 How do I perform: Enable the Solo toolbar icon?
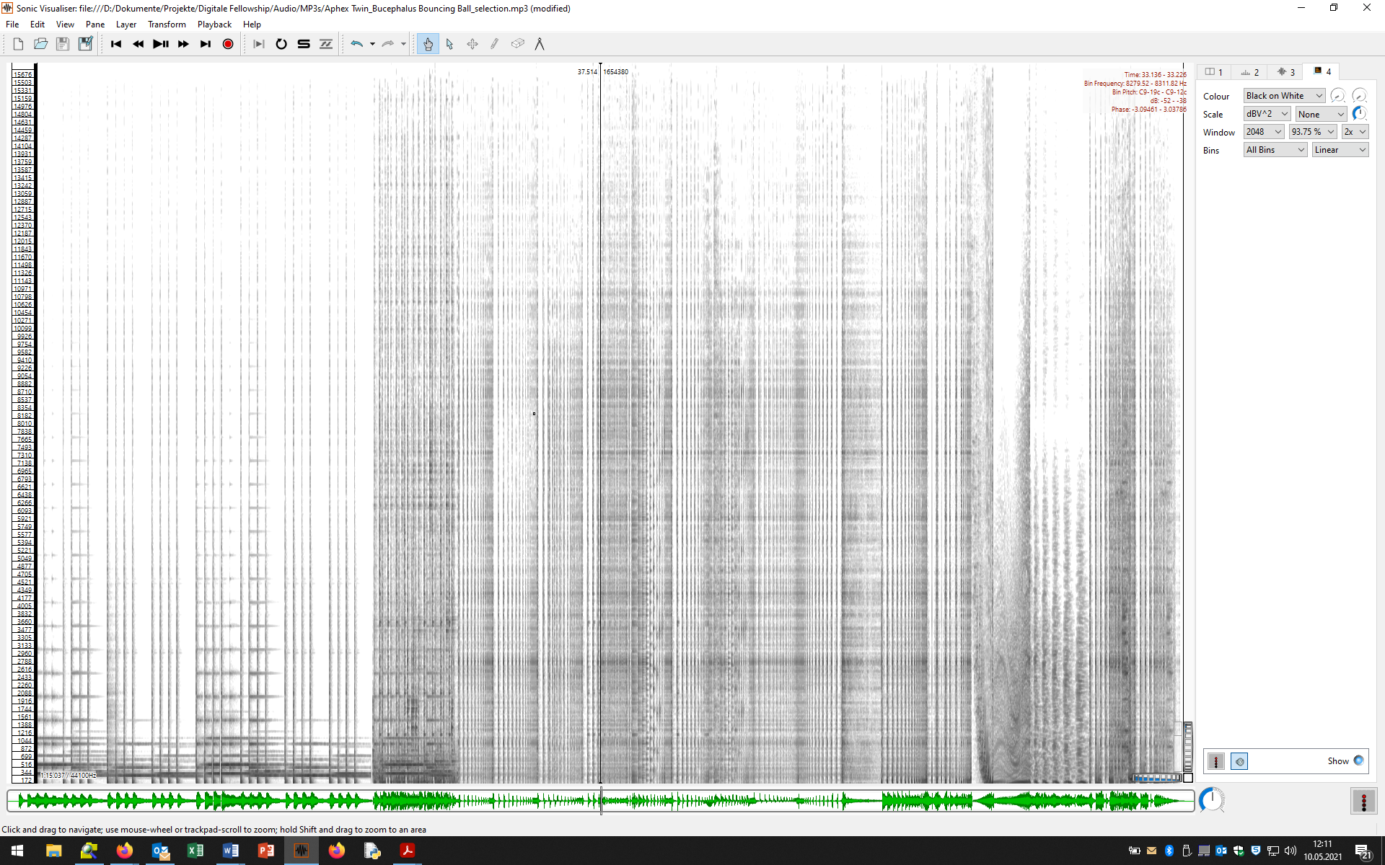(303, 43)
